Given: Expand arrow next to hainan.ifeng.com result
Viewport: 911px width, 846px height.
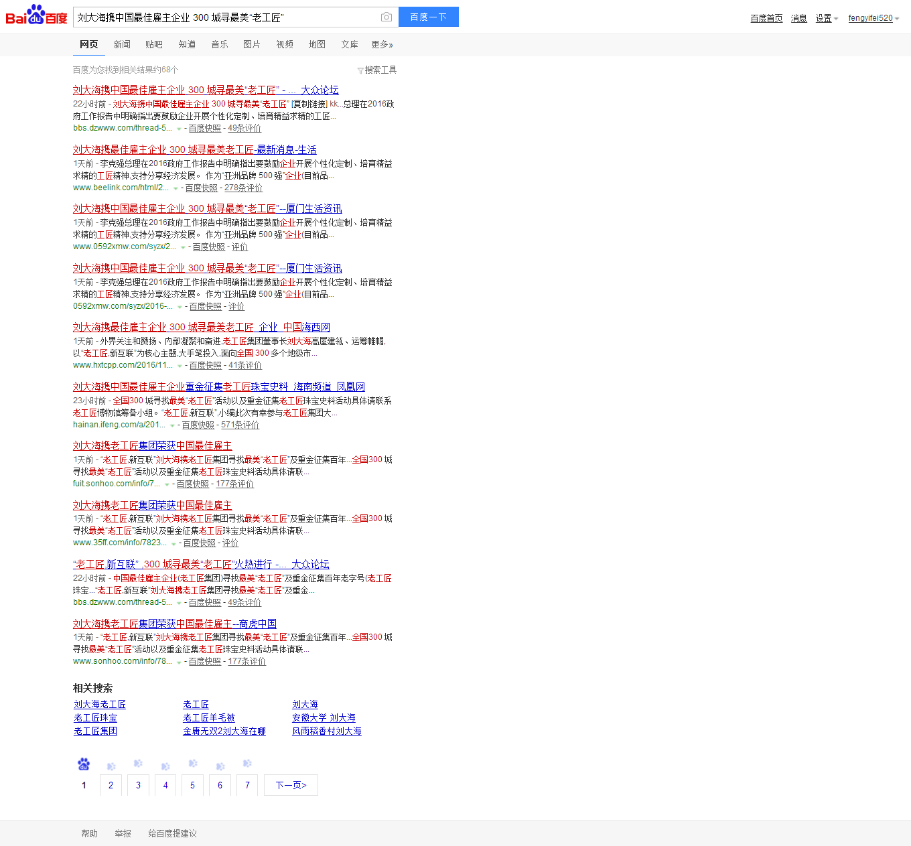Looking at the screenshot, I should (172, 425).
